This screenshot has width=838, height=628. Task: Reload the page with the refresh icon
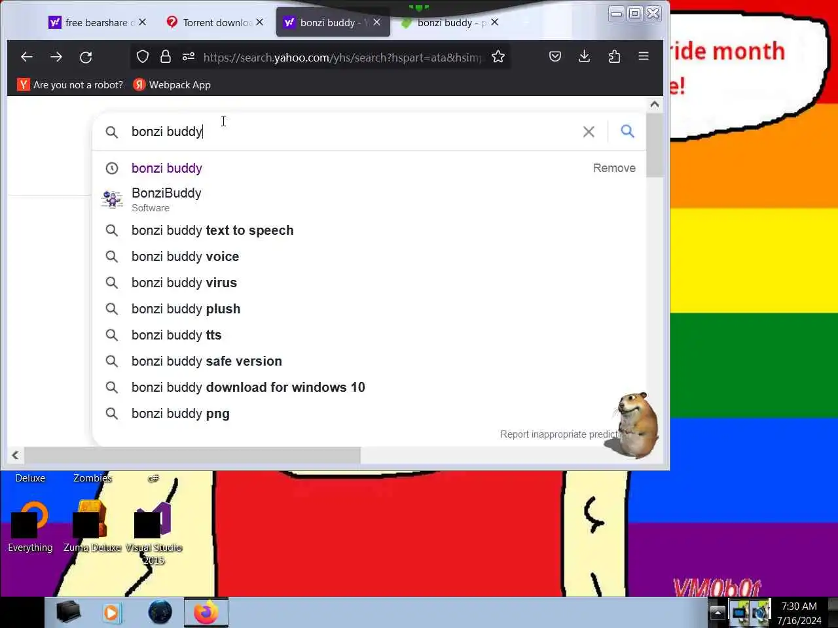pos(86,57)
